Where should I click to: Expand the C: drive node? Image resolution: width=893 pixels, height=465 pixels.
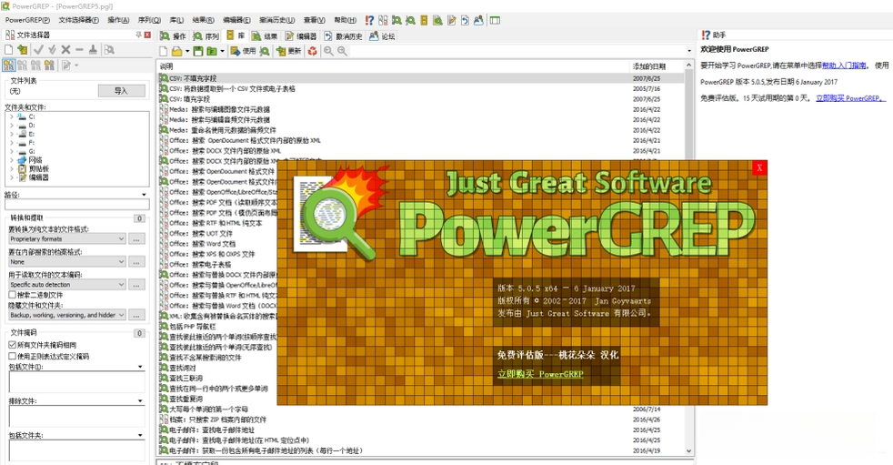coord(12,116)
